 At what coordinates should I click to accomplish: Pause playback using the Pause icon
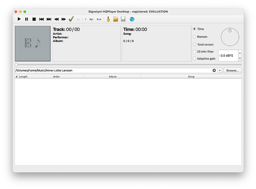click(27, 19)
